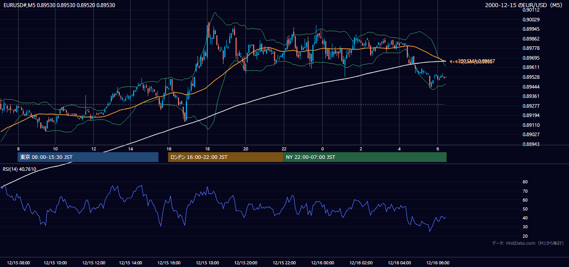
Task: Click bottom time label 12/15 12:00
Action: [x=93, y=263]
